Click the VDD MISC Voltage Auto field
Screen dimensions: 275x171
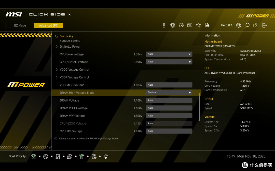169,85
